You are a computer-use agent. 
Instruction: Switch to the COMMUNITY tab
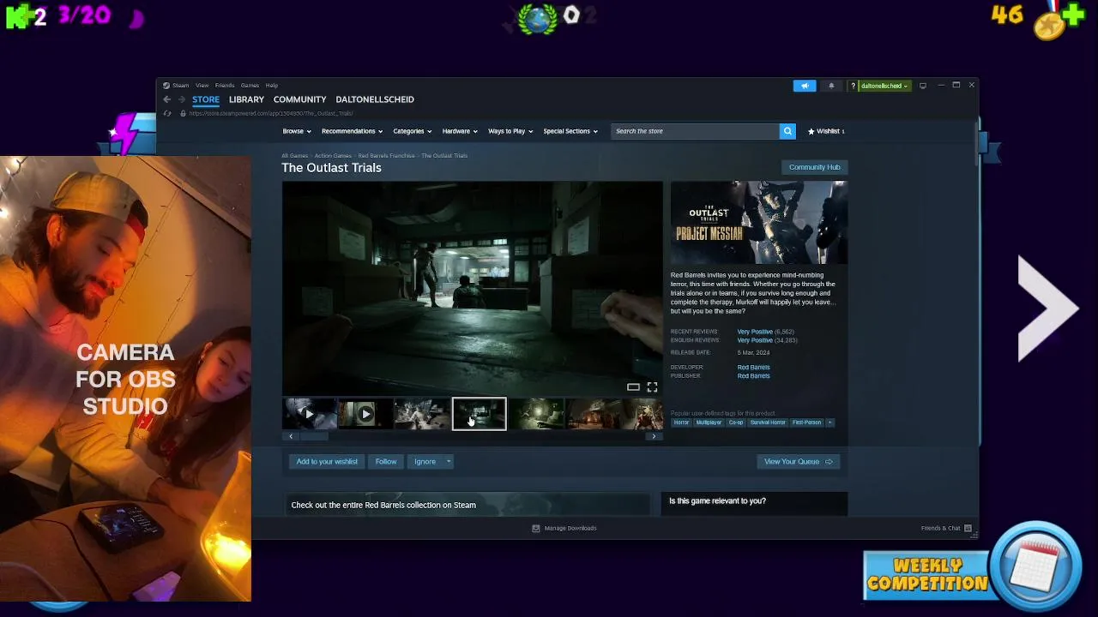[x=299, y=99]
